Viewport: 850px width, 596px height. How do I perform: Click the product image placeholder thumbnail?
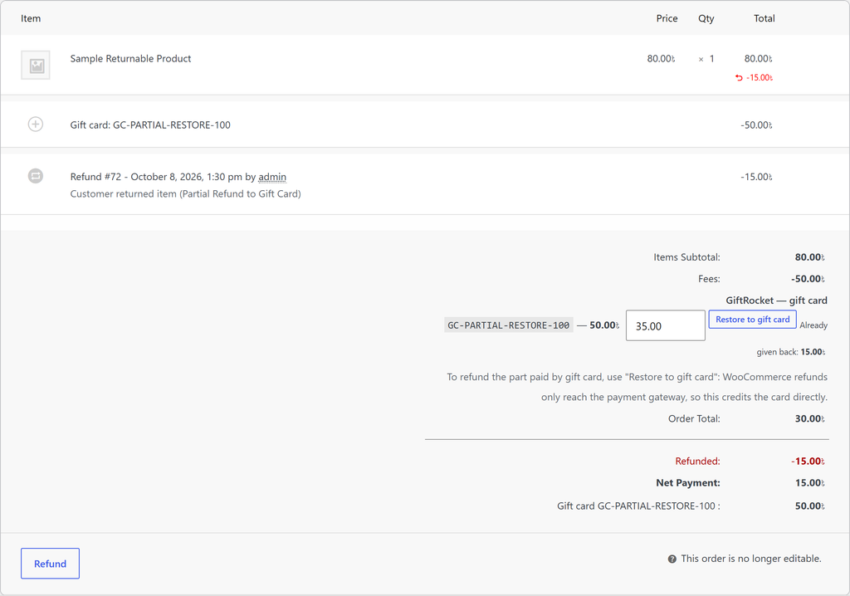36,65
